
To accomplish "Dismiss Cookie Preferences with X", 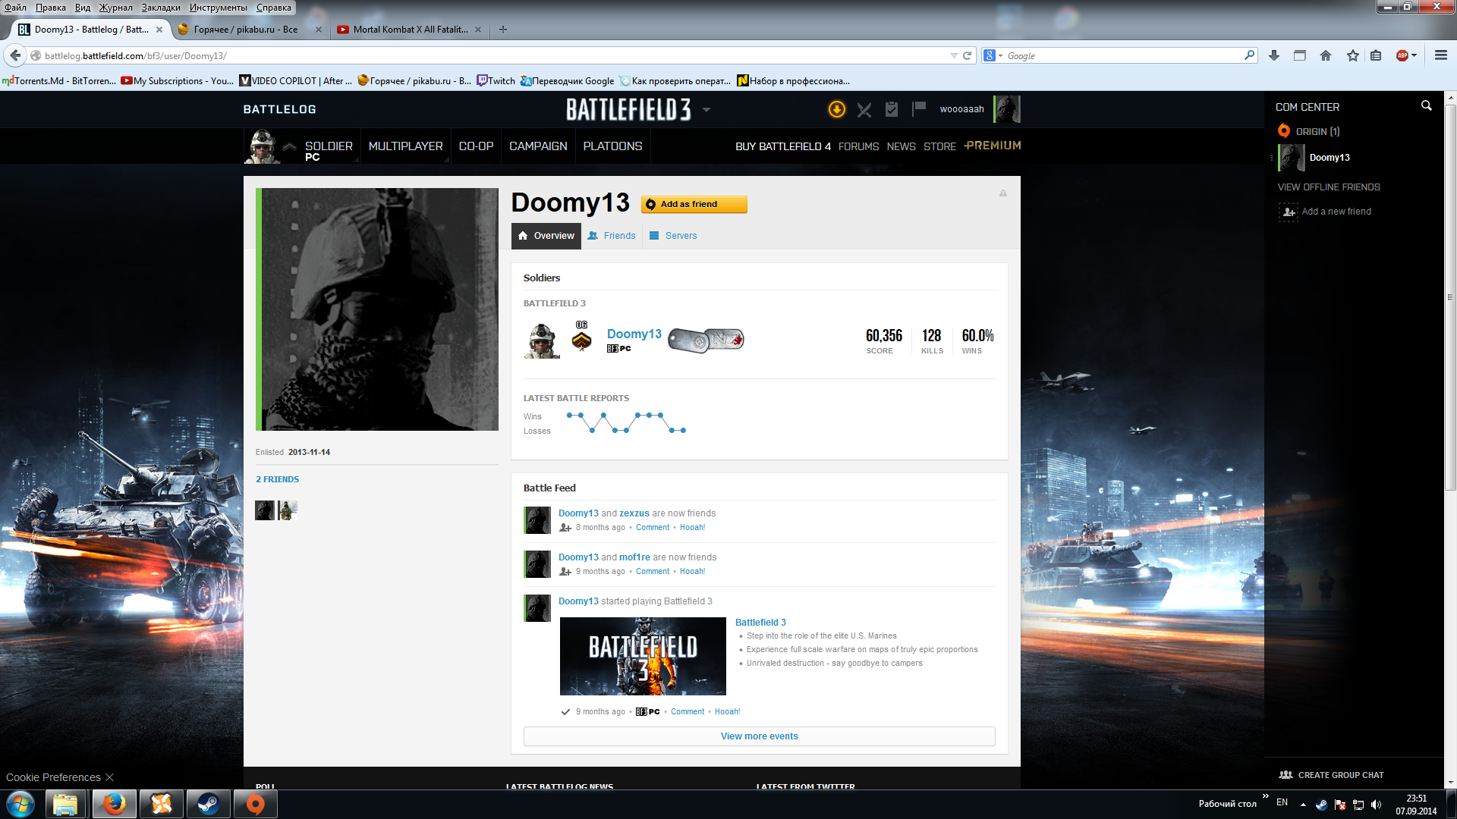I will tap(109, 777).
